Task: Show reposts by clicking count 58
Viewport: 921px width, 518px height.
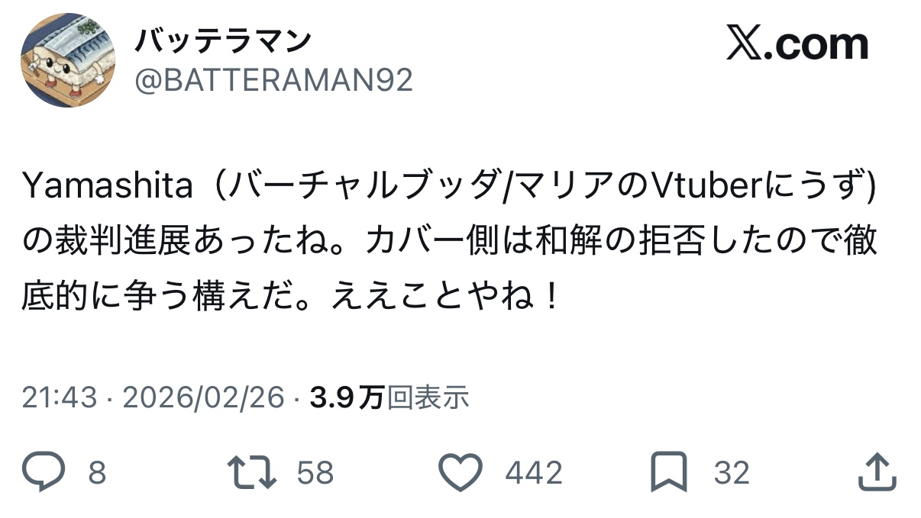Action: point(315,474)
